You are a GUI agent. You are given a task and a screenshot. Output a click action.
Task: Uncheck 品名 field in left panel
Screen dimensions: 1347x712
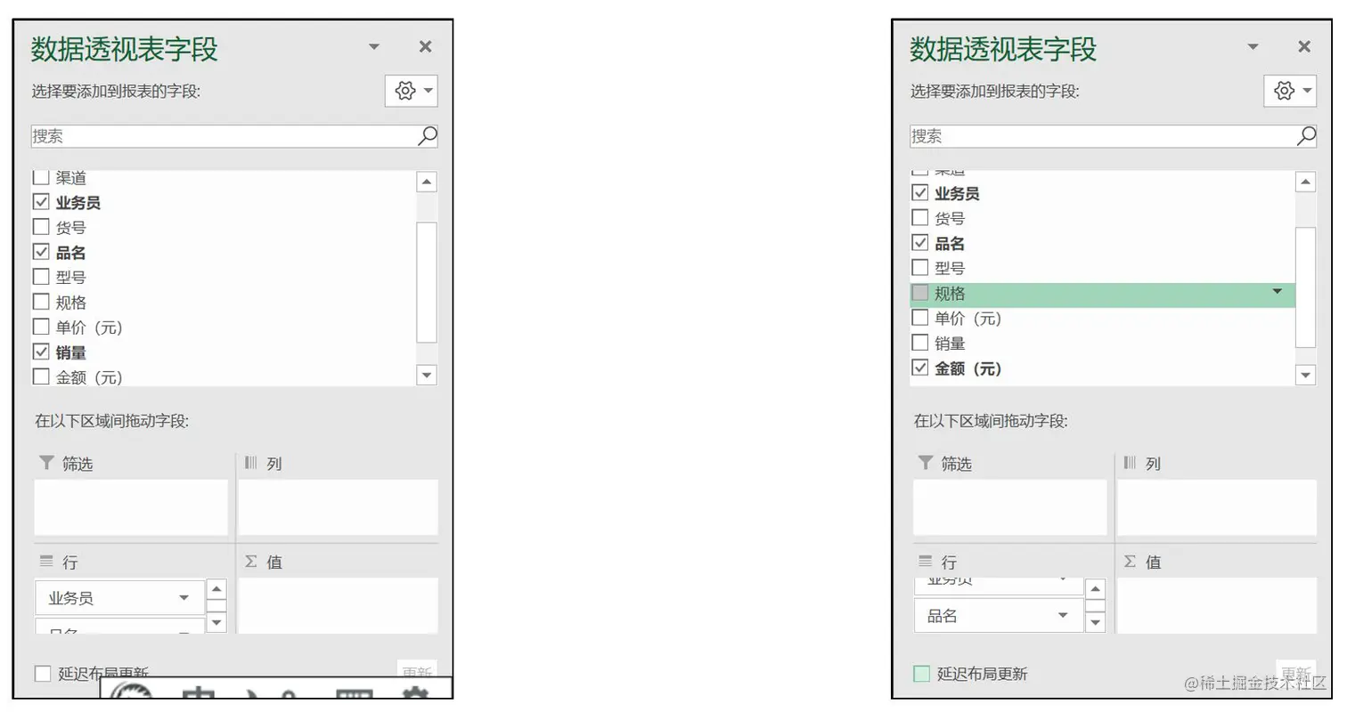[41, 252]
